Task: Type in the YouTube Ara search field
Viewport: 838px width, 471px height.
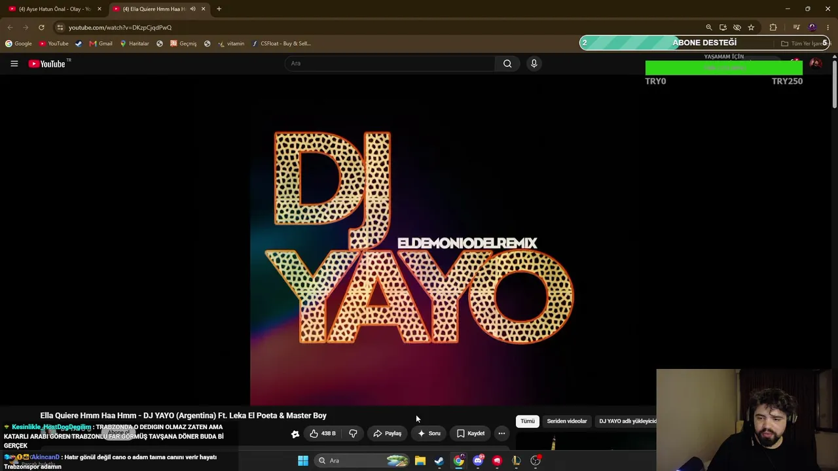Action: pos(390,63)
